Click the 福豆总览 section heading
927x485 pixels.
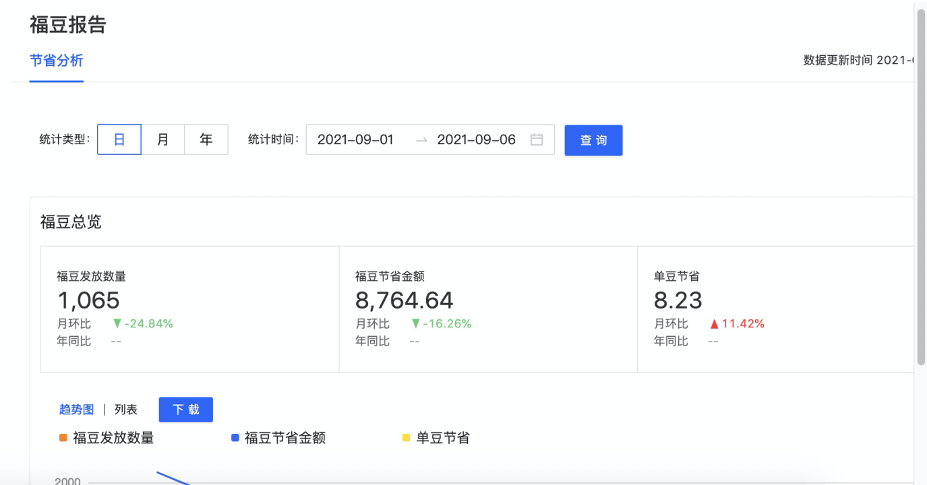point(71,222)
